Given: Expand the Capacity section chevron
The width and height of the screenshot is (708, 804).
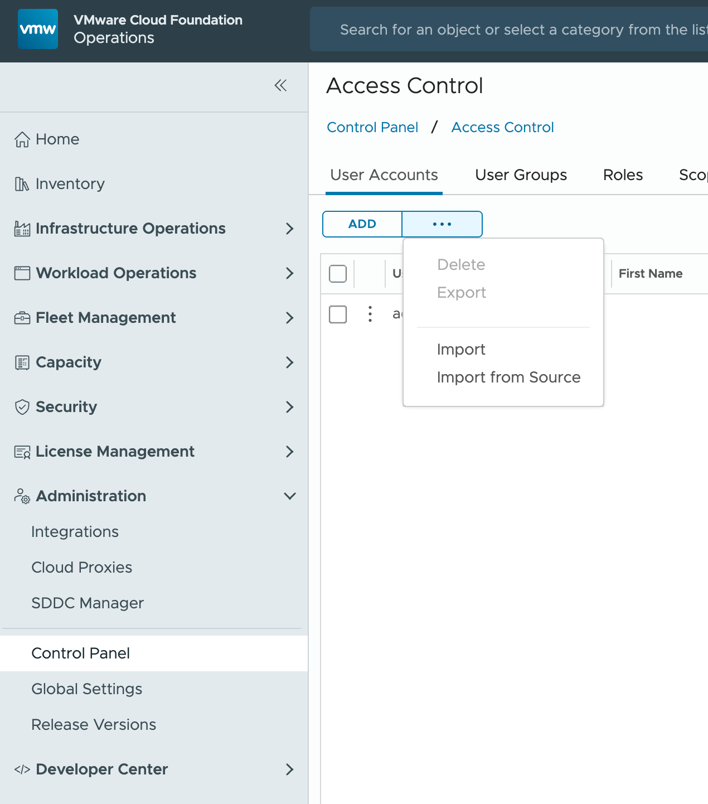Looking at the screenshot, I should 289,362.
